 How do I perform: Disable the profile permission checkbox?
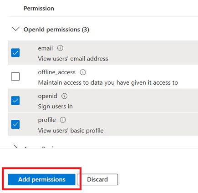pyautogui.click(x=15, y=124)
